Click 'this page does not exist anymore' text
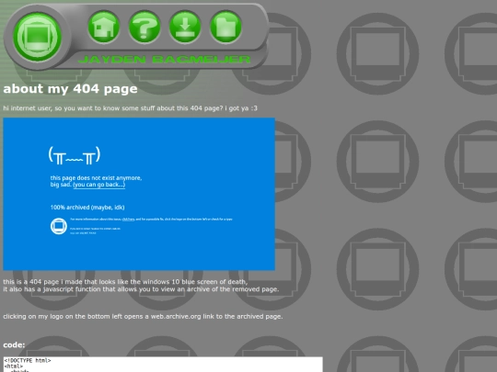Image resolution: width=497 pixels, height=372 pixels. point(96,178)
